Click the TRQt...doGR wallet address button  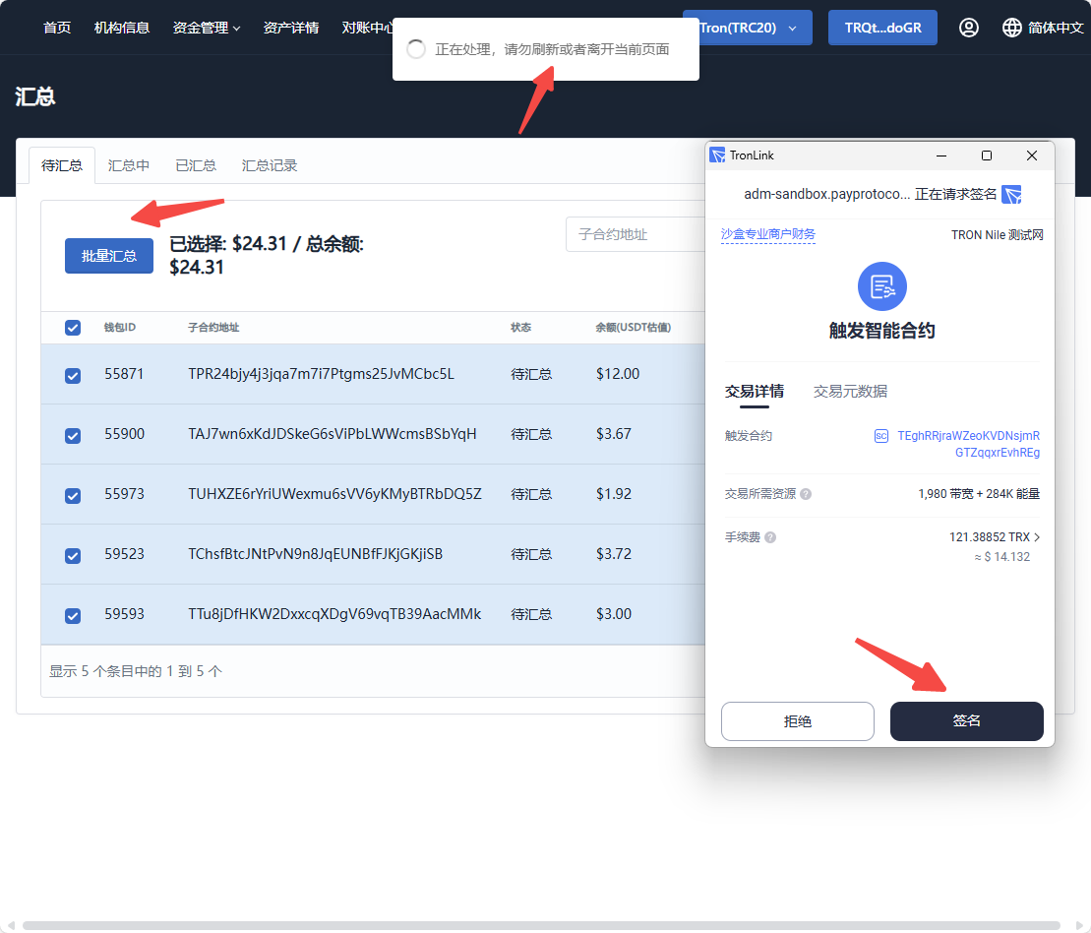pyautogui.click(x=882, y=28)
